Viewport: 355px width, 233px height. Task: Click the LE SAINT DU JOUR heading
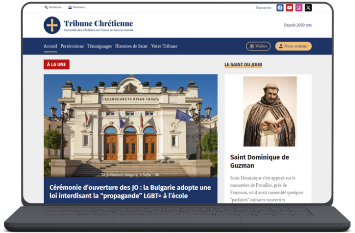pyautogui.click(x=243, y=65)
